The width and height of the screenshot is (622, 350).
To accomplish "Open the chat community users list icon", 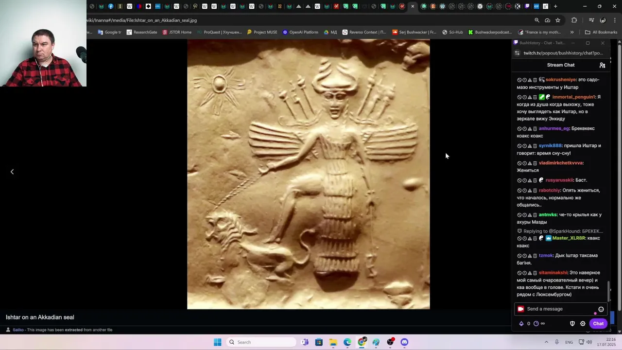I will tap(602, 65).
